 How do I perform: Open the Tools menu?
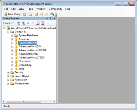click(x=30, y=9)
